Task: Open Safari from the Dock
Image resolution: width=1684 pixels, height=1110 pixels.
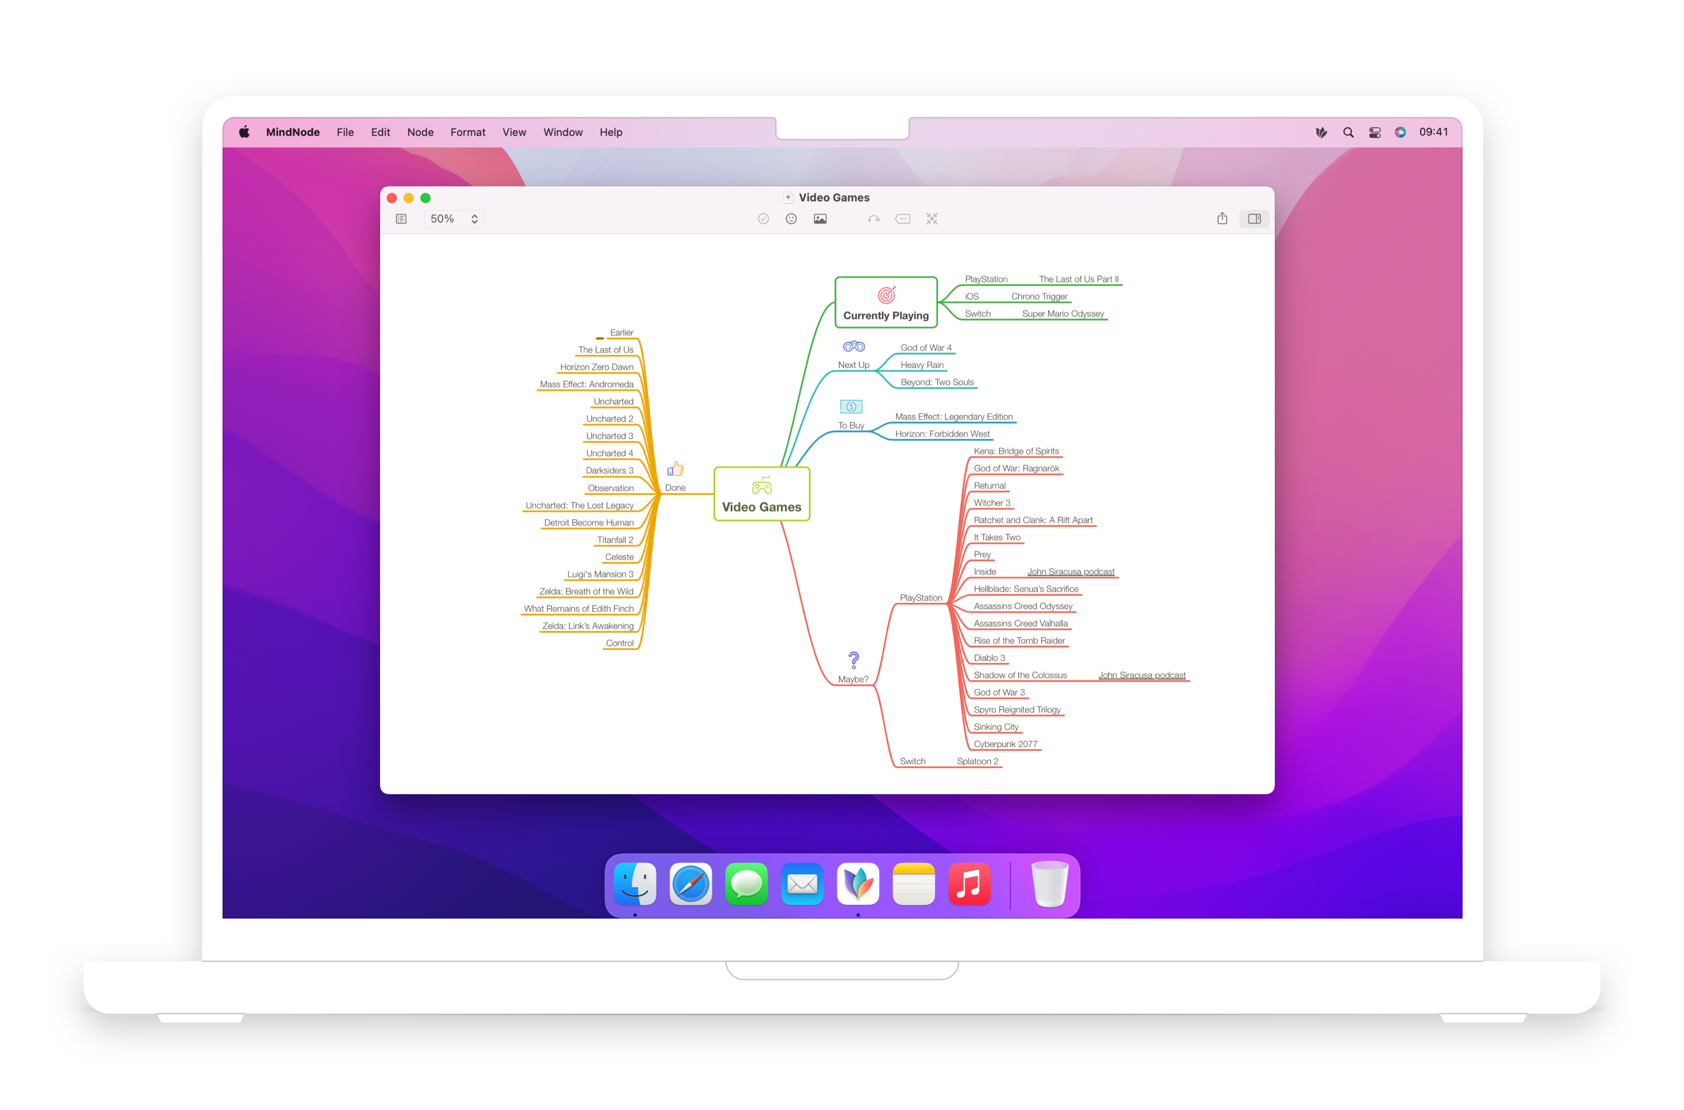Action: coord(691,884)
